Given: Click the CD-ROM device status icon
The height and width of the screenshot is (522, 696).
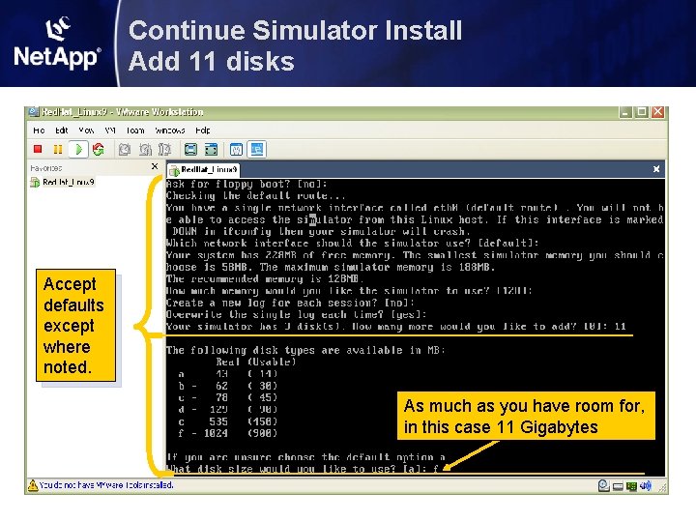Looking at the screenshot, I should click(x=603, y=486).
